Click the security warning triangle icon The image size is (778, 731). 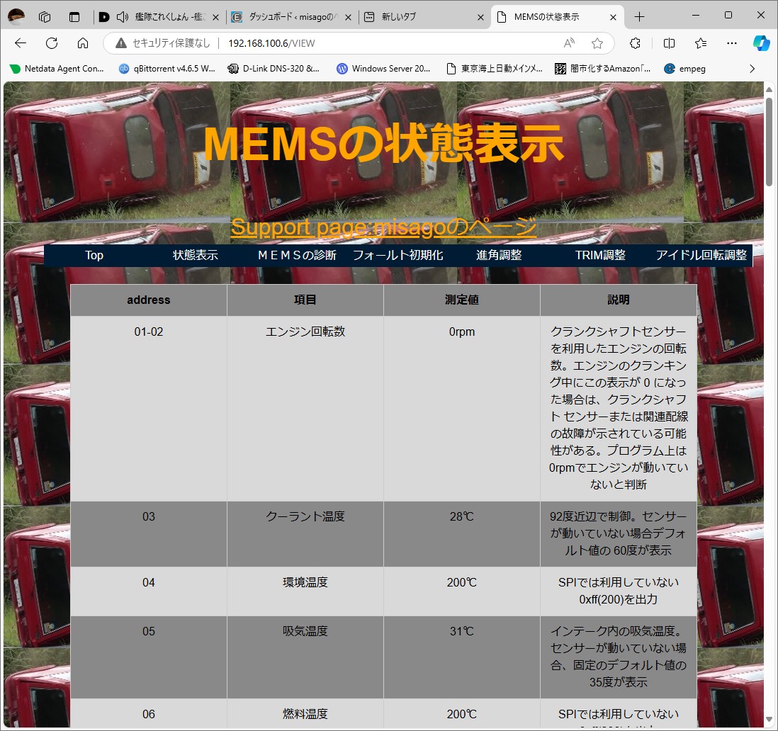coord(121,43)
